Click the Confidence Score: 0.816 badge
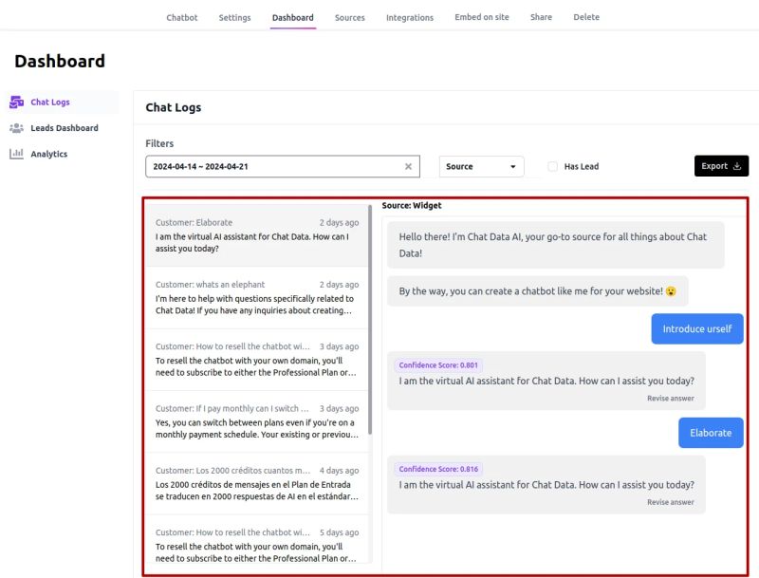 (438, 469)
